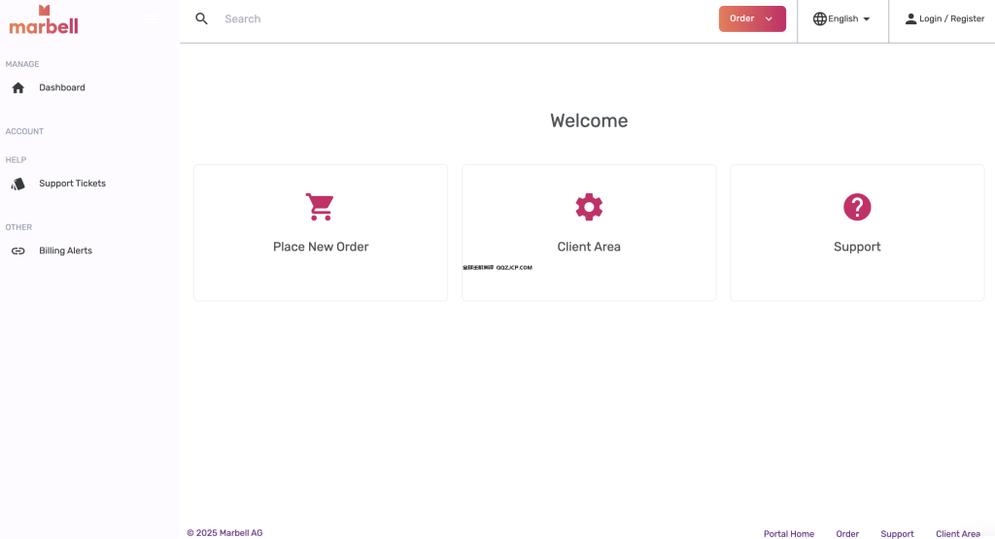The image size is (995, 539).
Task: Click the question mark Support icon
Action: [x=857, y=207]
